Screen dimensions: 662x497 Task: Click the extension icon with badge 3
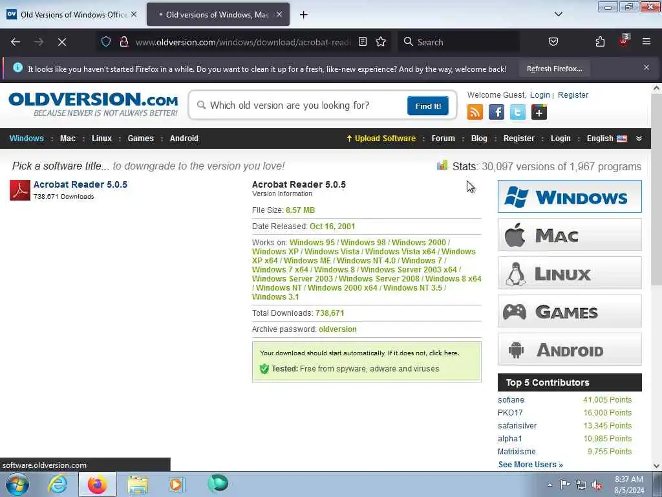pos(624,41)
